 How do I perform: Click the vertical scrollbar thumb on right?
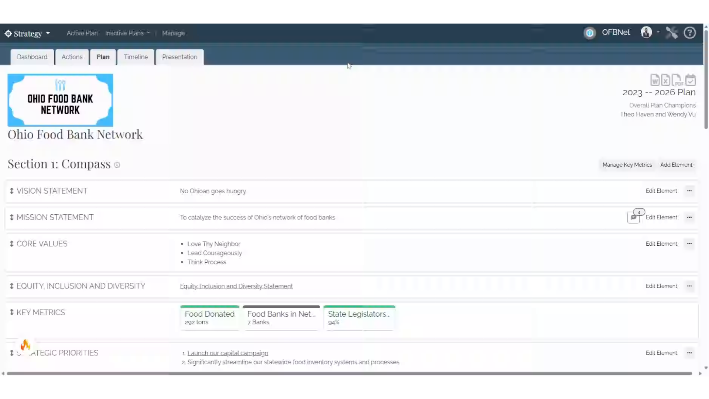706,79
